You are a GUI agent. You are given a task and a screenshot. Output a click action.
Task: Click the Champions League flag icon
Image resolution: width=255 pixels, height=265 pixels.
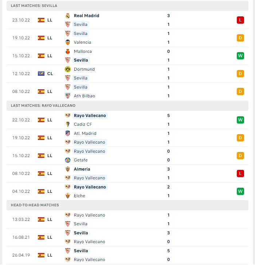click(x=41, y=74)
